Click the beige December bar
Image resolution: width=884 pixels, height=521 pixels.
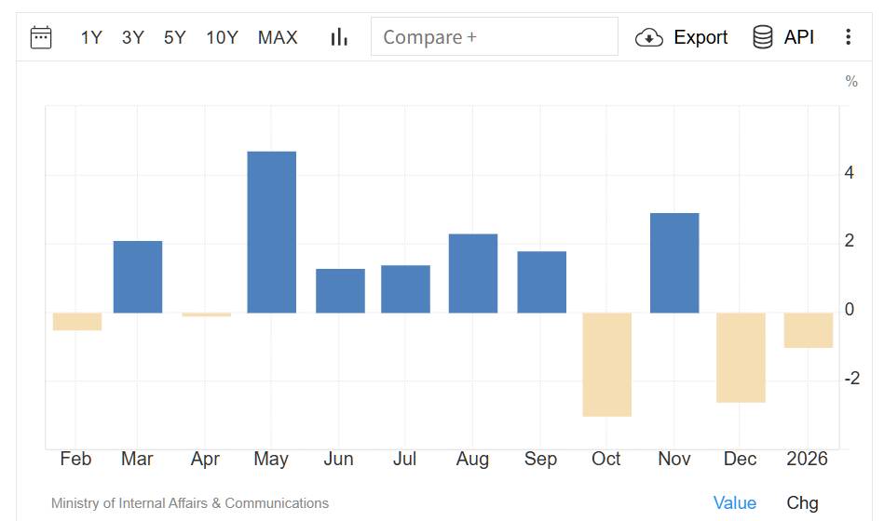tap(741, 357)
